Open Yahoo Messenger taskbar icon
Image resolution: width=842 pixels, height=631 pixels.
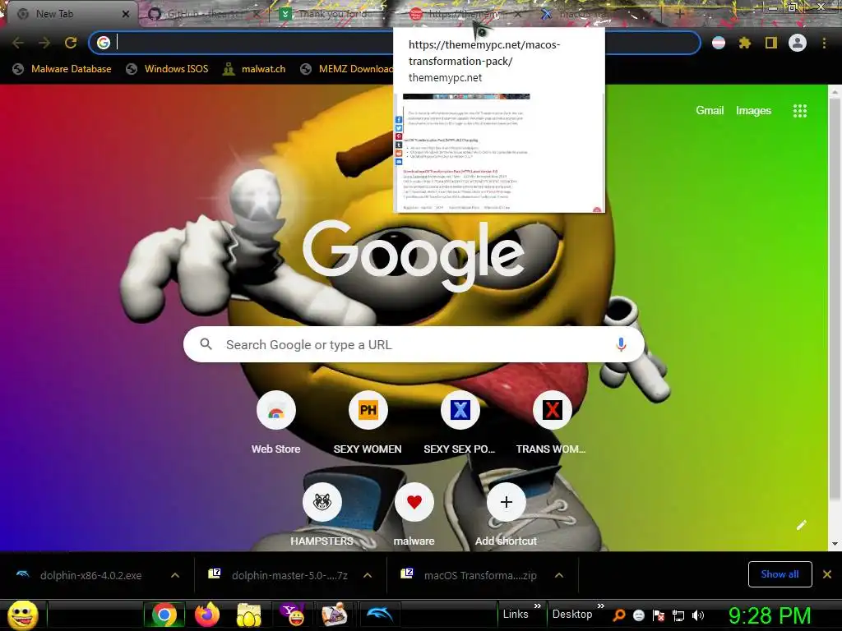point(293,615)
